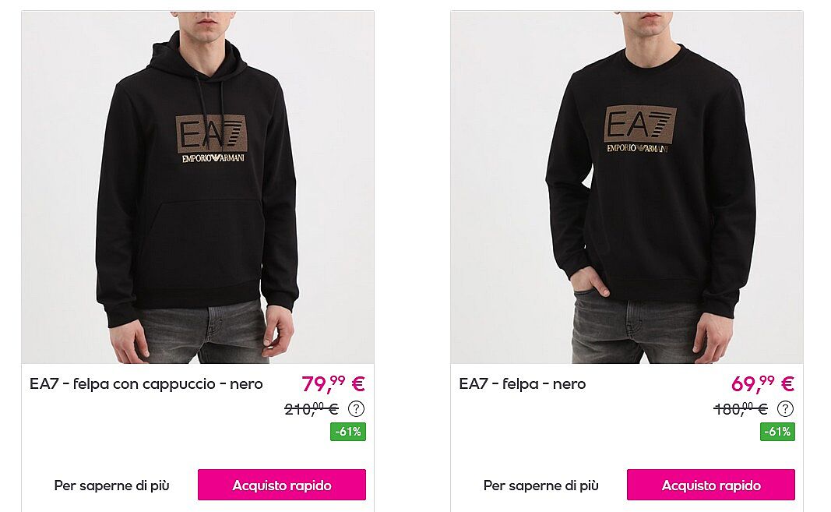Viewport: 831px width, 512px height.
Task: Follow Per saperne di più under hoodie
Action: [x=112, y=486]
